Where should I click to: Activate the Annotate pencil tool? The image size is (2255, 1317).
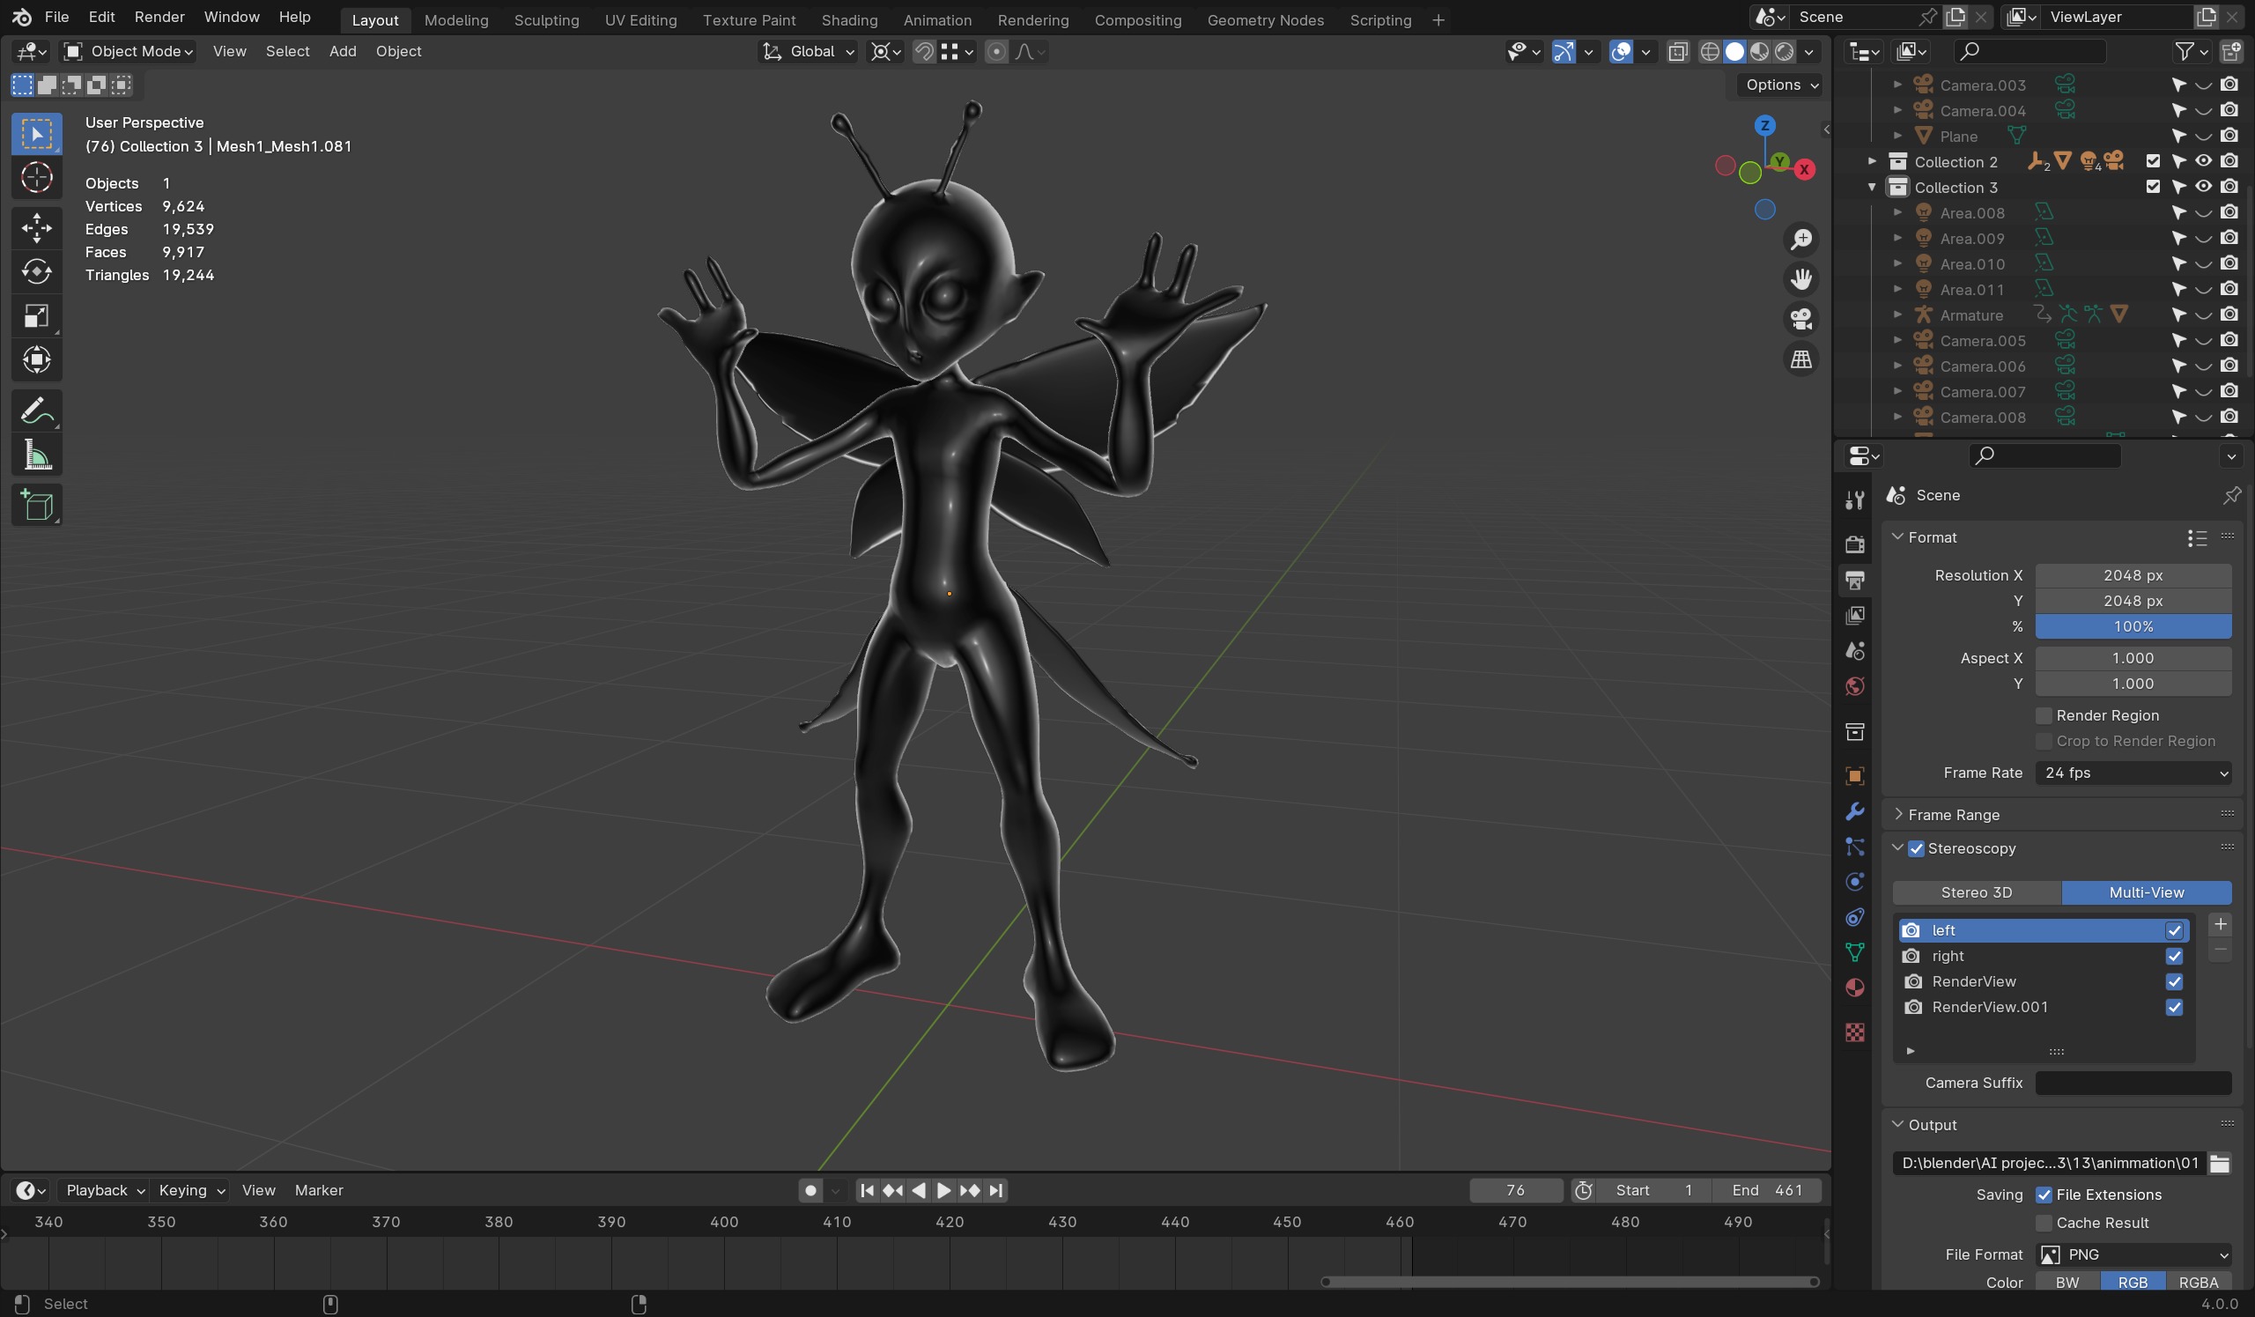(37, 411)
